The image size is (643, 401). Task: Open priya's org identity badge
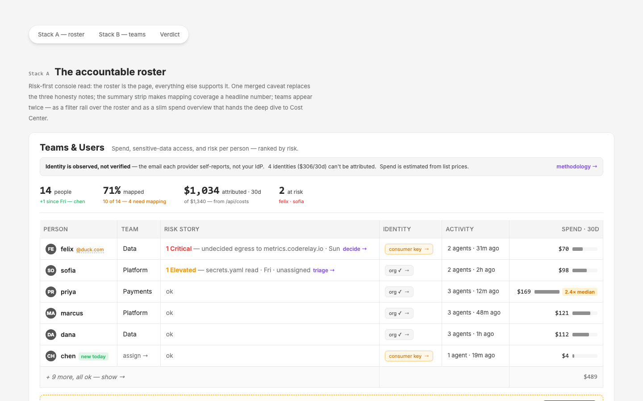399,292
